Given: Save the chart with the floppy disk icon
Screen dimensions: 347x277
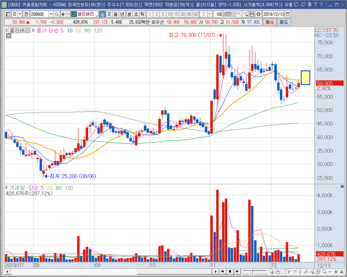Looking at the screenshot, I should [x=252, y=14].
